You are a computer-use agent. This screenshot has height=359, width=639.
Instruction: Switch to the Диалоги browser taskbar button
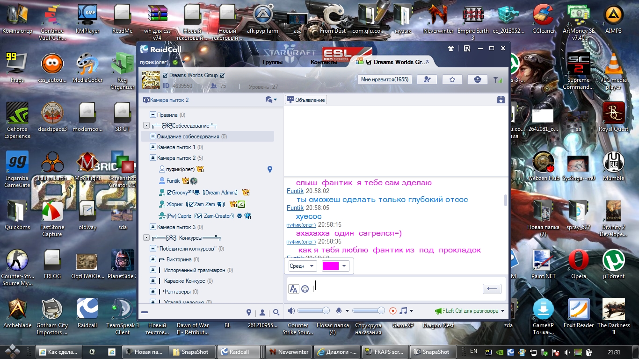point(337,352)
